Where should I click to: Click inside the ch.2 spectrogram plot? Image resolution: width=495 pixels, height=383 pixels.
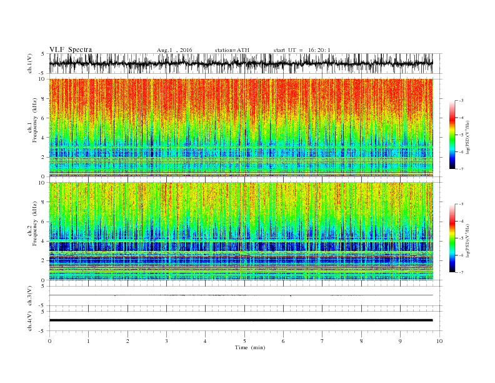coord(241,232)
